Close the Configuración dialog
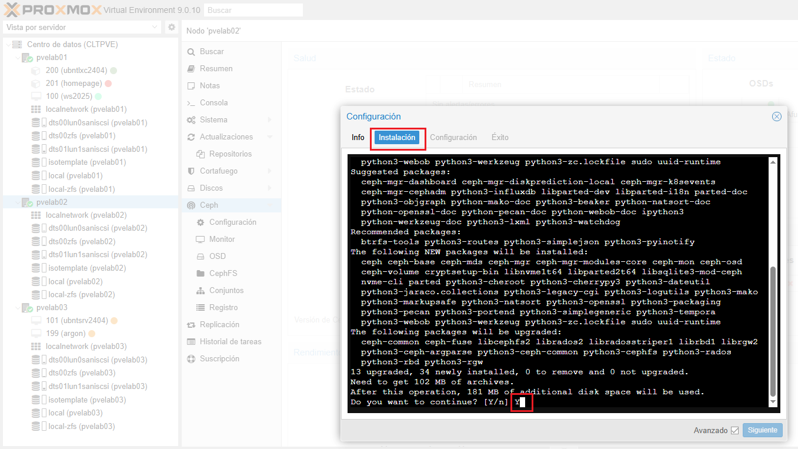The height and width of the screenshot is (449, 798). click(x=777, y=117)
